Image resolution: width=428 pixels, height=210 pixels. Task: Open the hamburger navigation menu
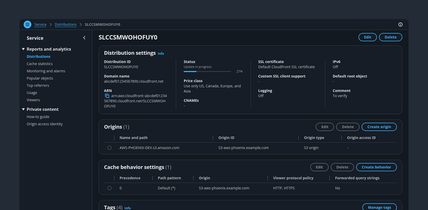coord(27,25)
